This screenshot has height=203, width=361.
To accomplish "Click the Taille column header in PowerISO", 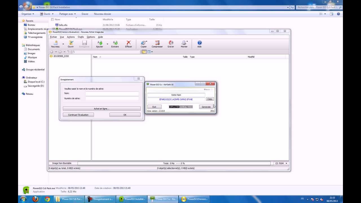I will point(185,57).
